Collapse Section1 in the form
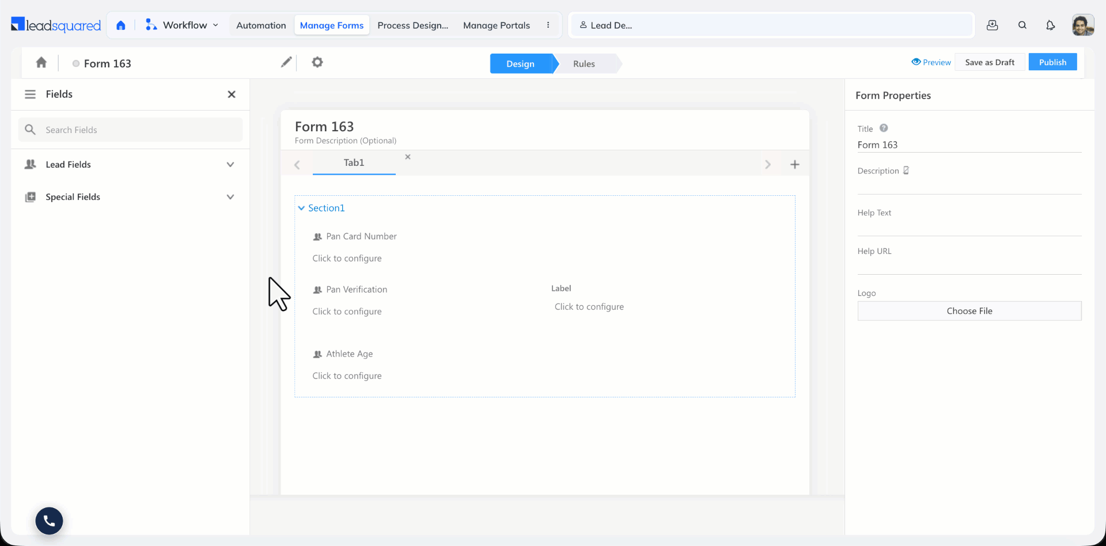The width and height of the screenshot is (1106, 546). (x=301, y=208)
